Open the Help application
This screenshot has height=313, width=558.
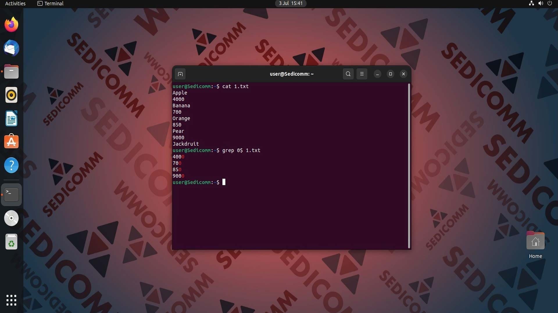11,165
